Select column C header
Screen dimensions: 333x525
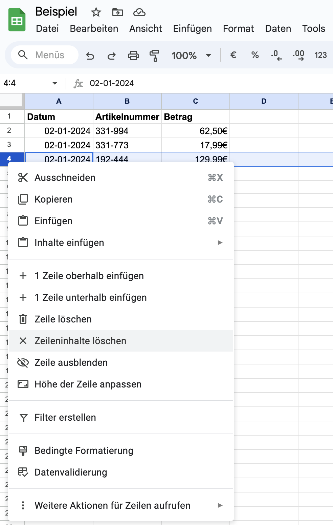point(196,101)
